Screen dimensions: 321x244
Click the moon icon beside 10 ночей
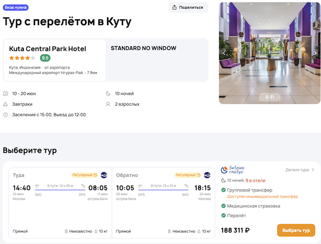(108, 93)
